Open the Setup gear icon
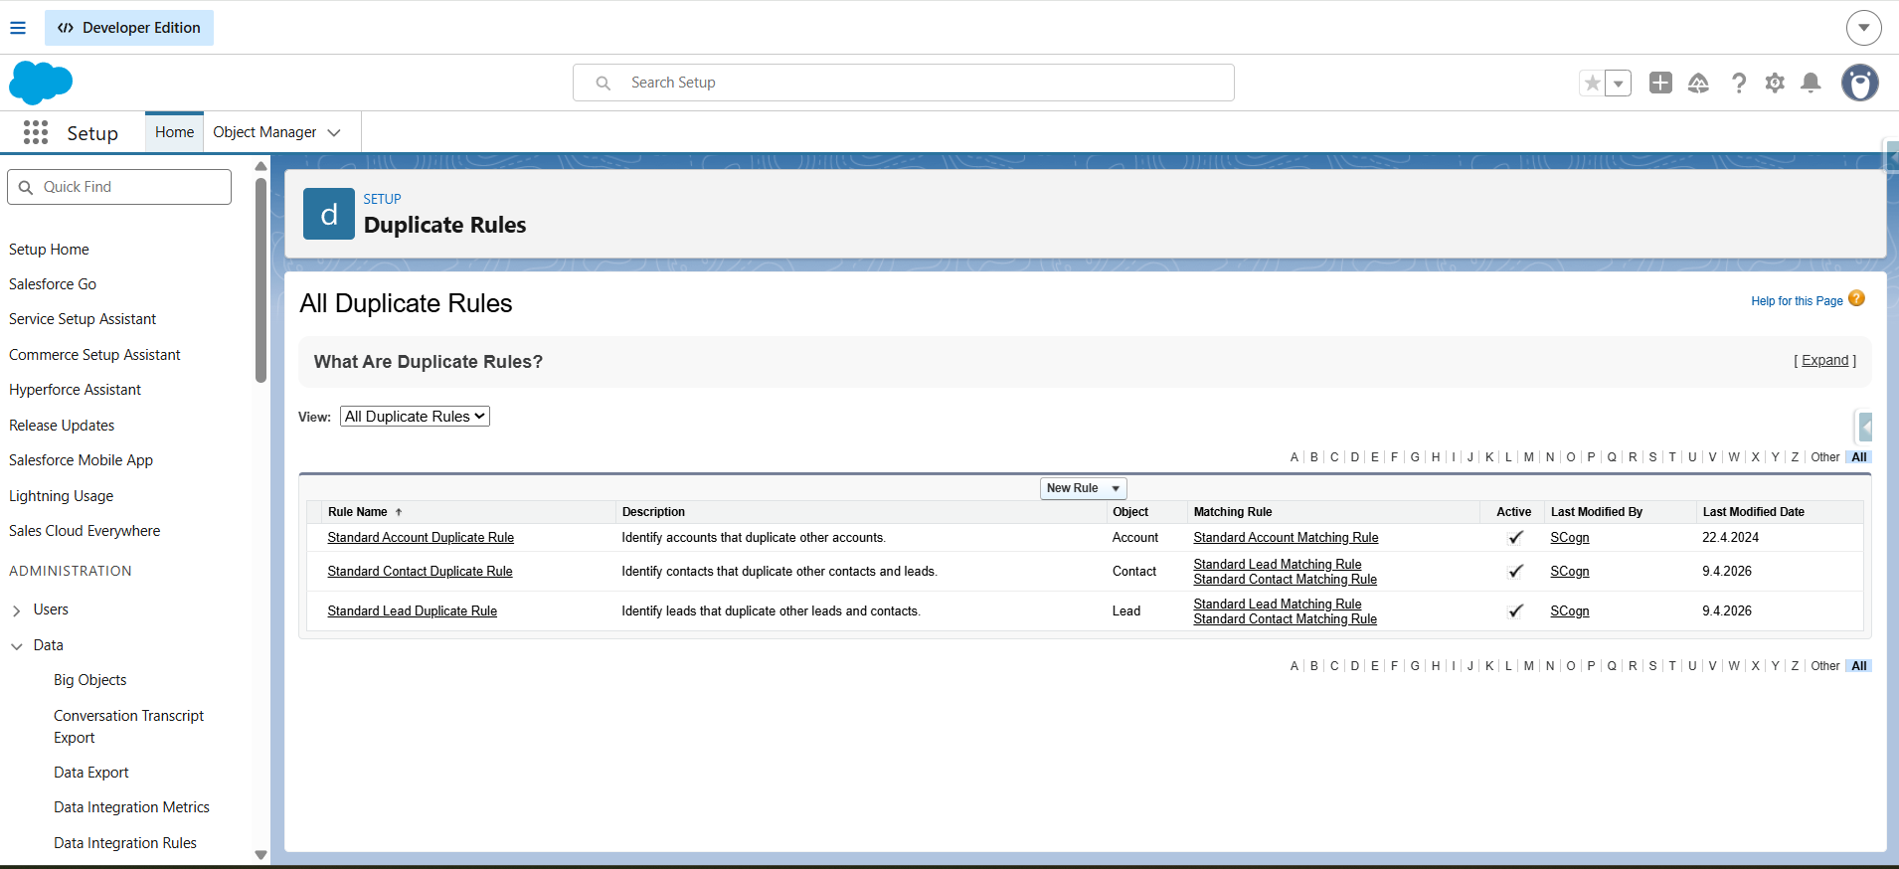The image size is (1899, 869). pos(1775,83)
